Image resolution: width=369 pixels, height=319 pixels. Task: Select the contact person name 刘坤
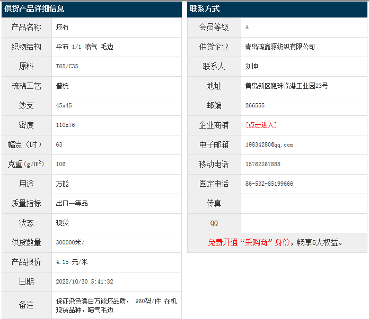point(252,66)
